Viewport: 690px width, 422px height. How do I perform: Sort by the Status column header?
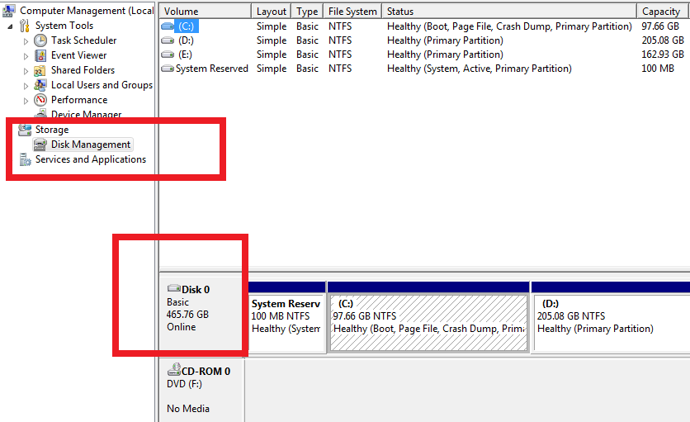click(x=509, y=12)
